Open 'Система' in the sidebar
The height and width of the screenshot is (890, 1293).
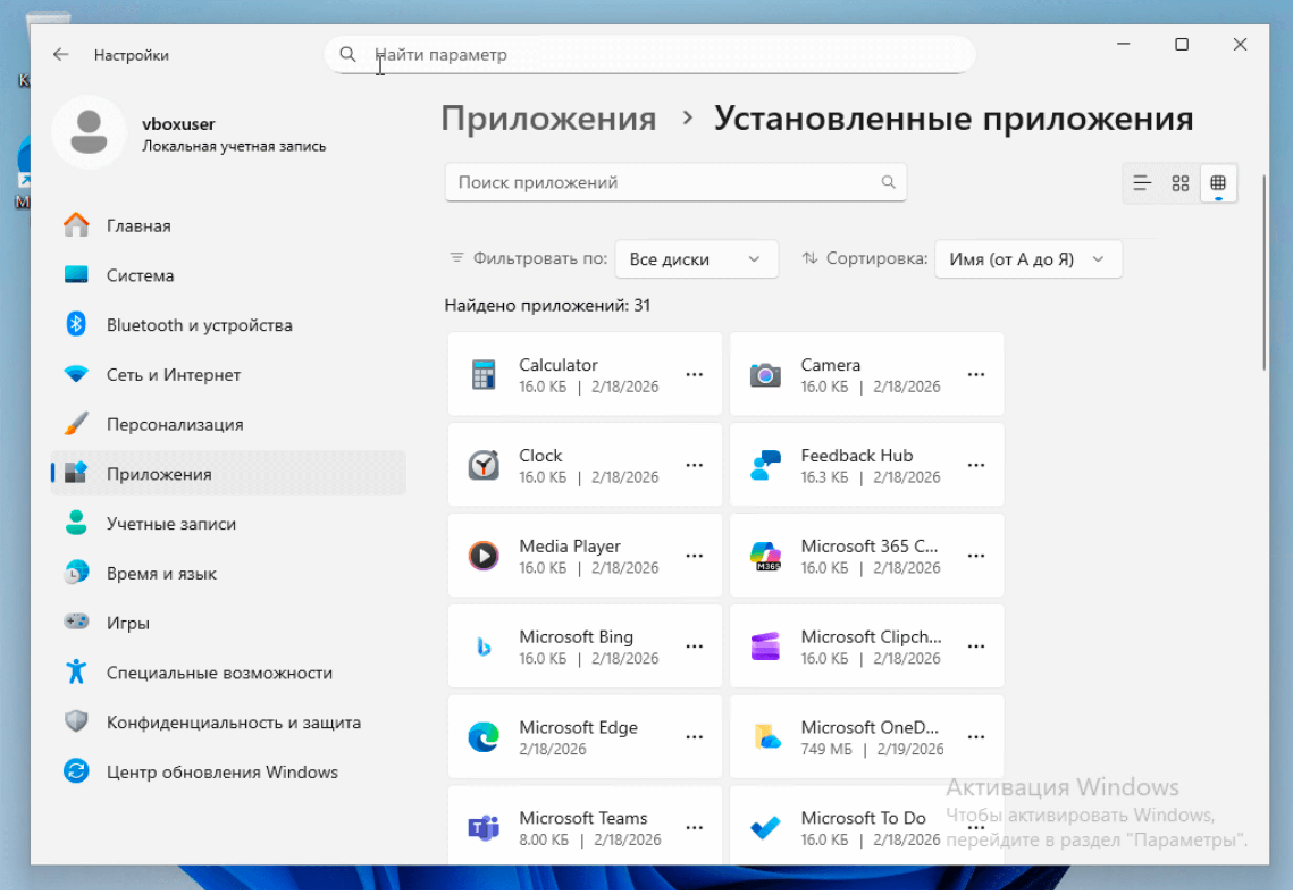click(x=140, y=275)
